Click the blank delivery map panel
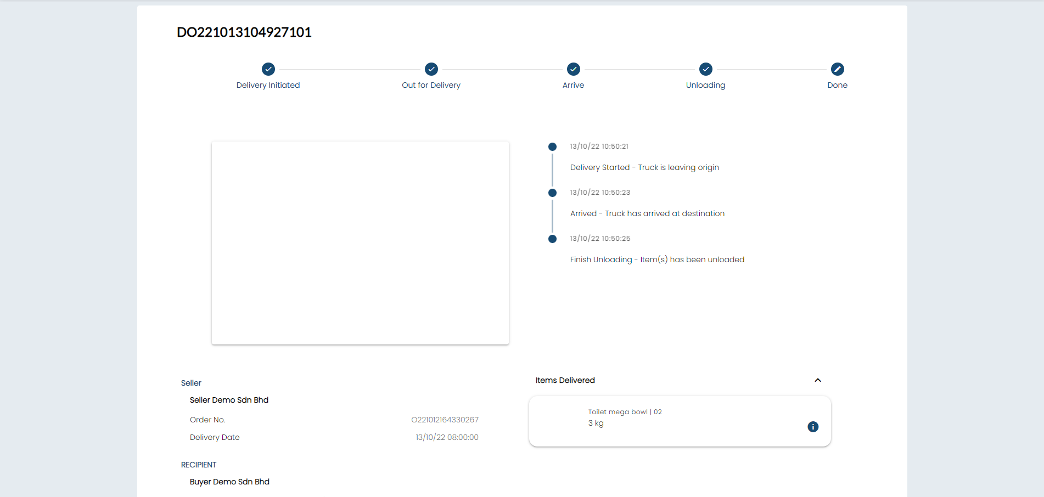Image resolution: width=1044 pixels, height=497 pixels. click(x=360, y=243)
